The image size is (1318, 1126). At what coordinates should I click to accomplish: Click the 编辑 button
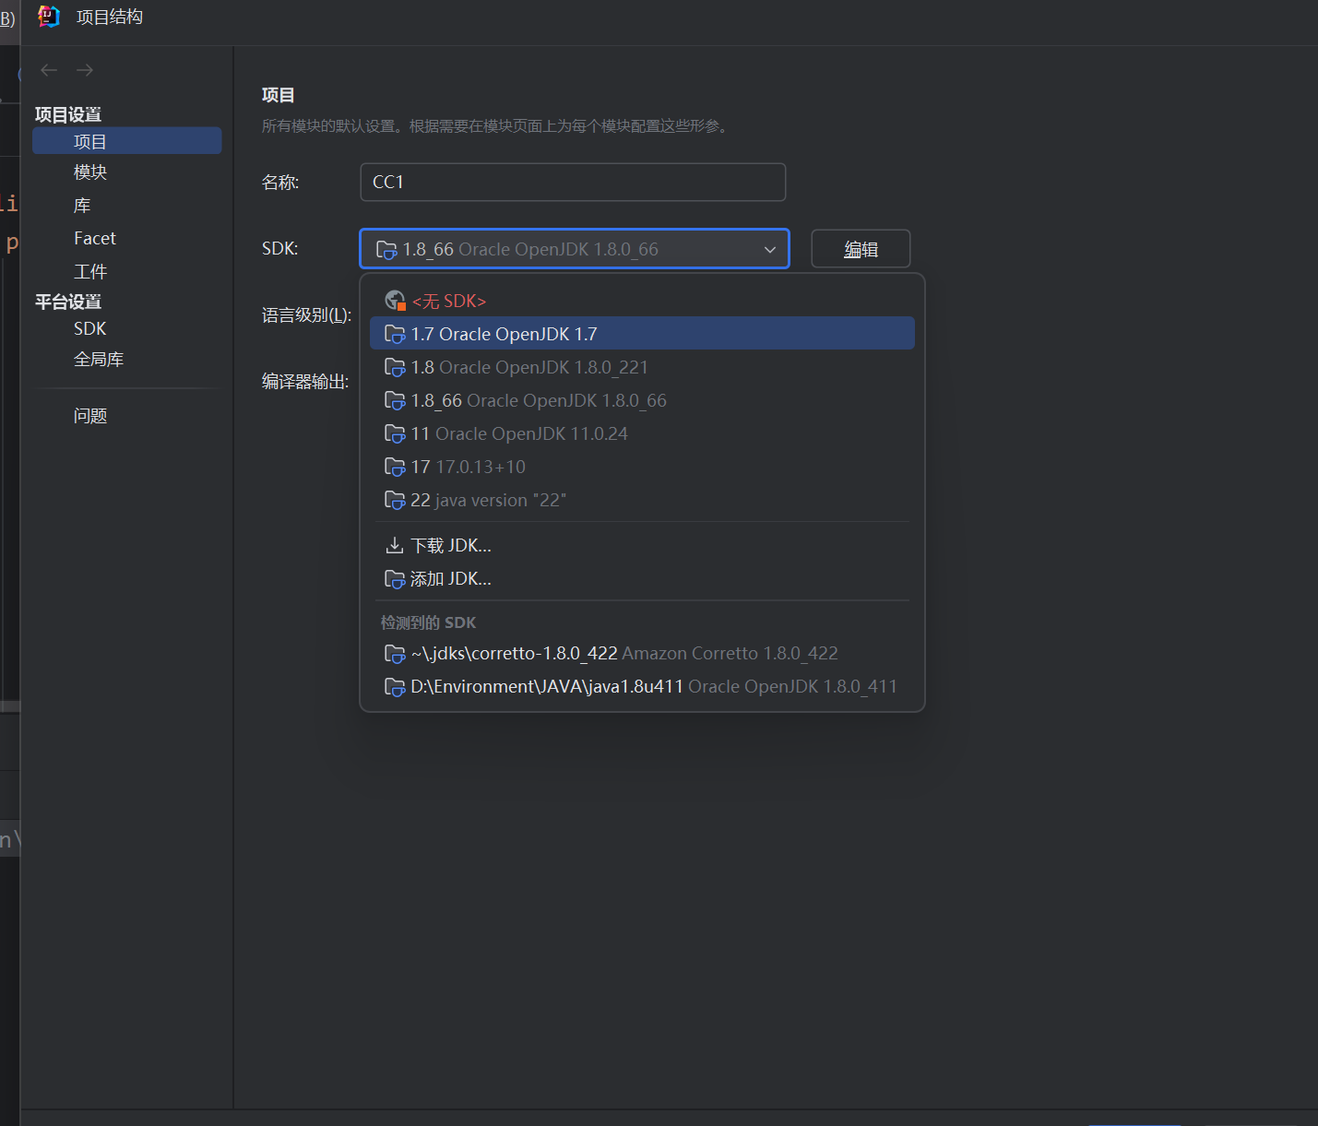coord(861,249)
